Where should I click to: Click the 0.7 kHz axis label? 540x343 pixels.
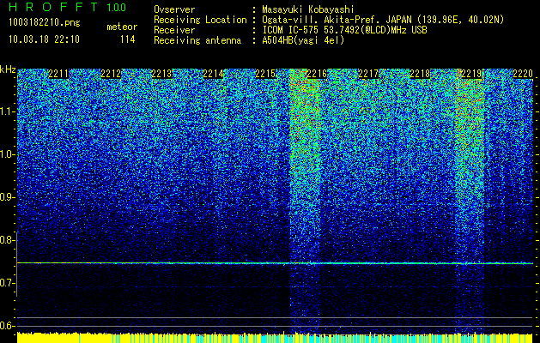(x=8, y=283)
